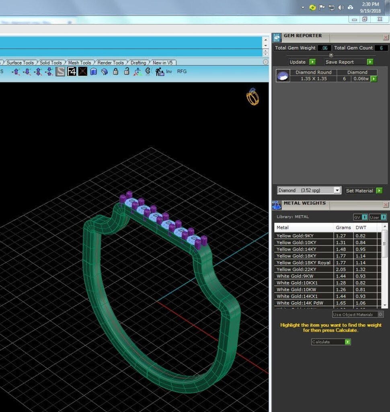This screenshot has height=412, width=390.
Task: Switch to the Mesh Tools tab
Action: [80, 62]
